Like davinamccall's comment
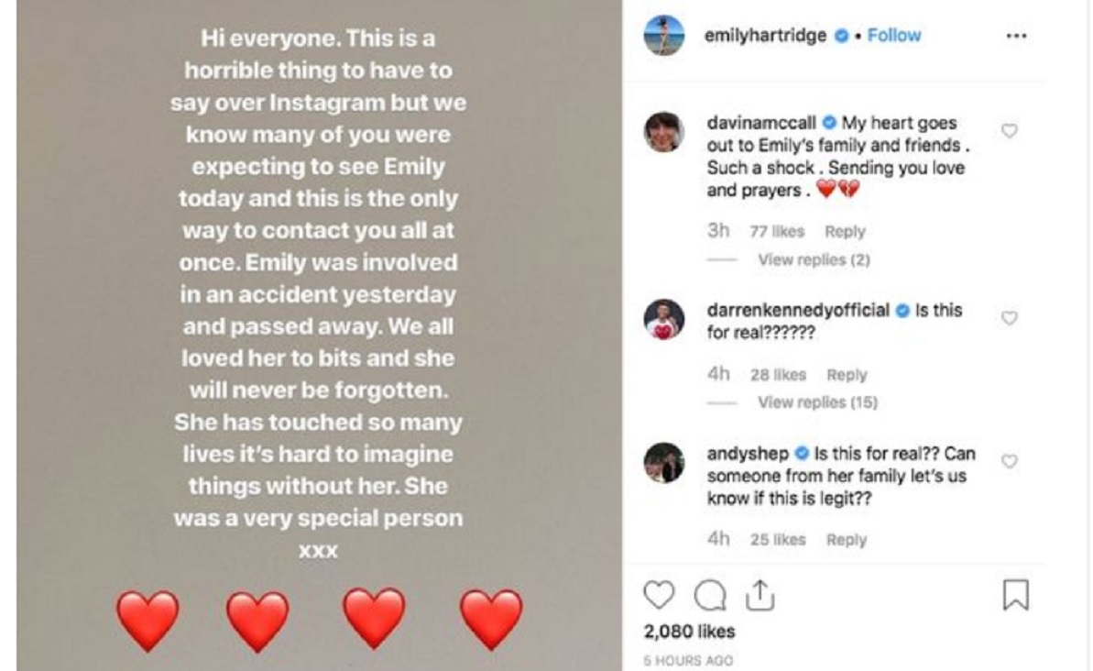Image resolution: width=1093 pixels, height=671 pixels. [x=1009, y=131]
